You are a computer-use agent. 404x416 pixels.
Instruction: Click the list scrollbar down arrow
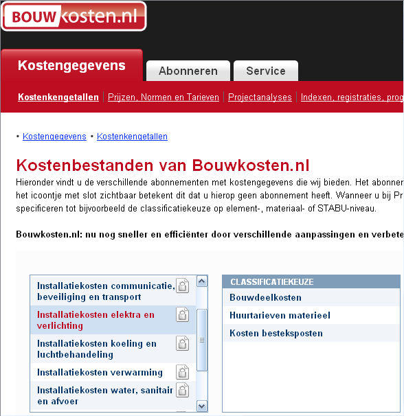point(202,406)
